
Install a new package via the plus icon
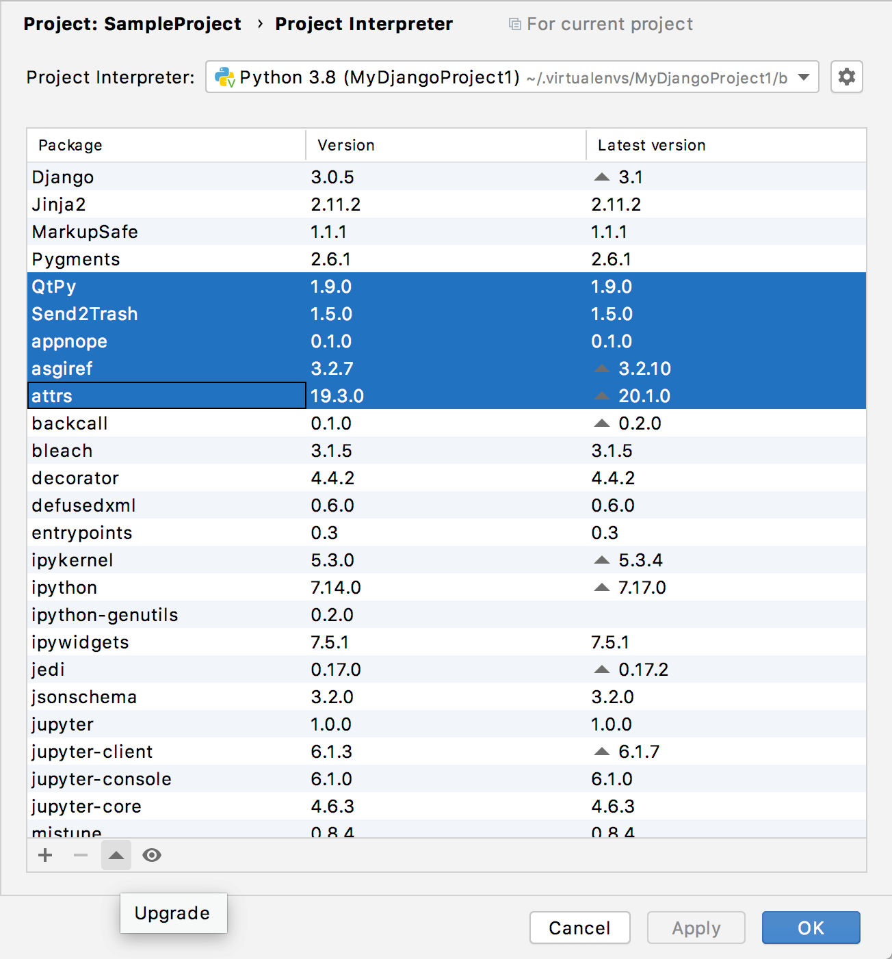click(x=44, y=854)
